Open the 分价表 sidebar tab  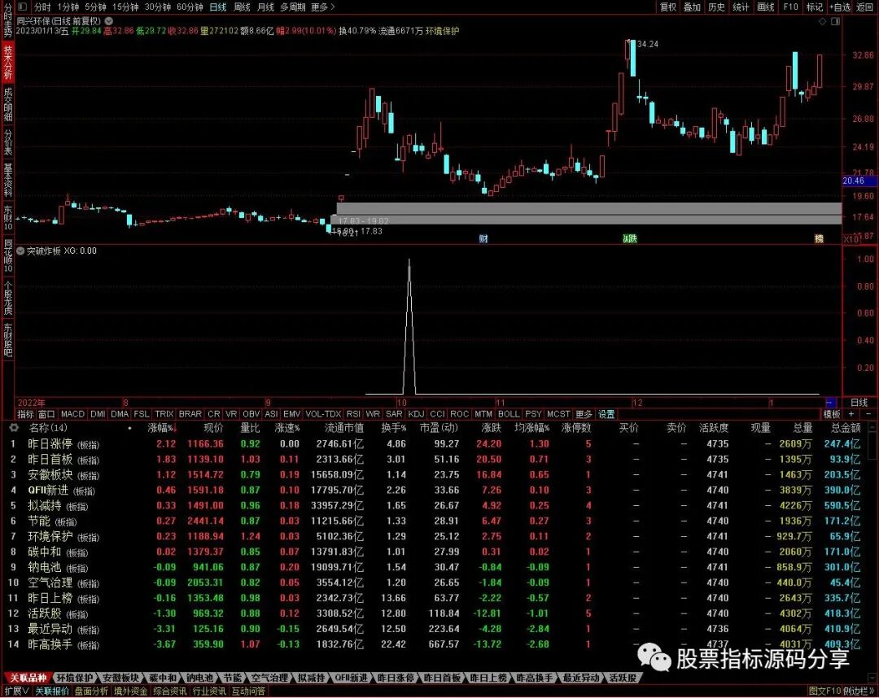(8, 142)
